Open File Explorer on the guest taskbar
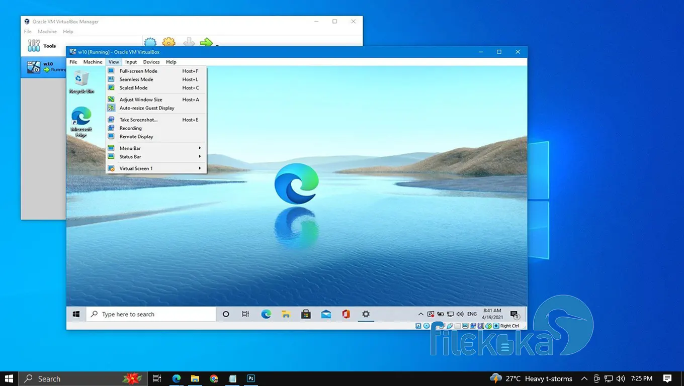 [286, 314]
